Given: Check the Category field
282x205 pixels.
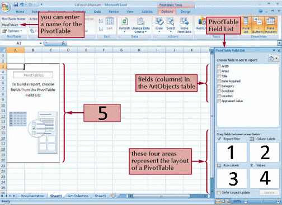Looking at the screenshot, I should point(219,86).
